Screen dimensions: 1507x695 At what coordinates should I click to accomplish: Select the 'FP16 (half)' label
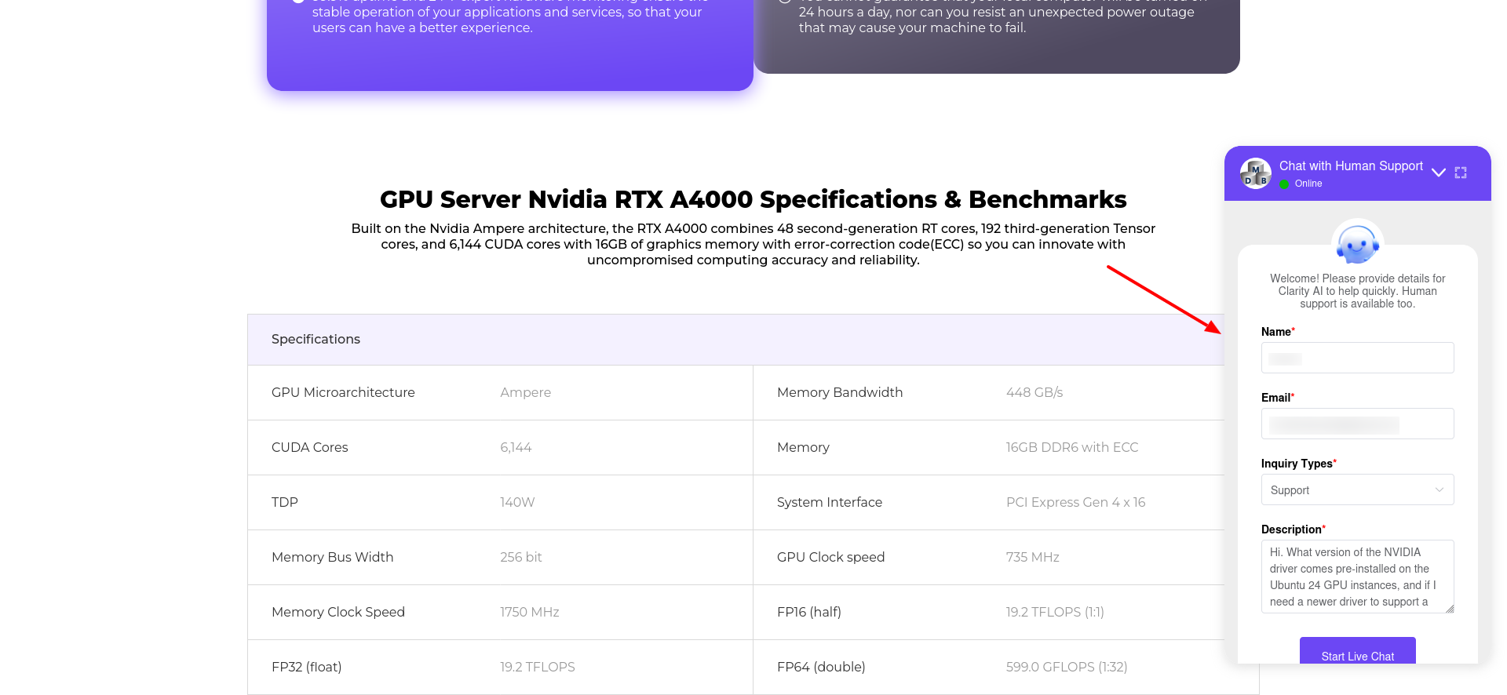pos(809,612)
